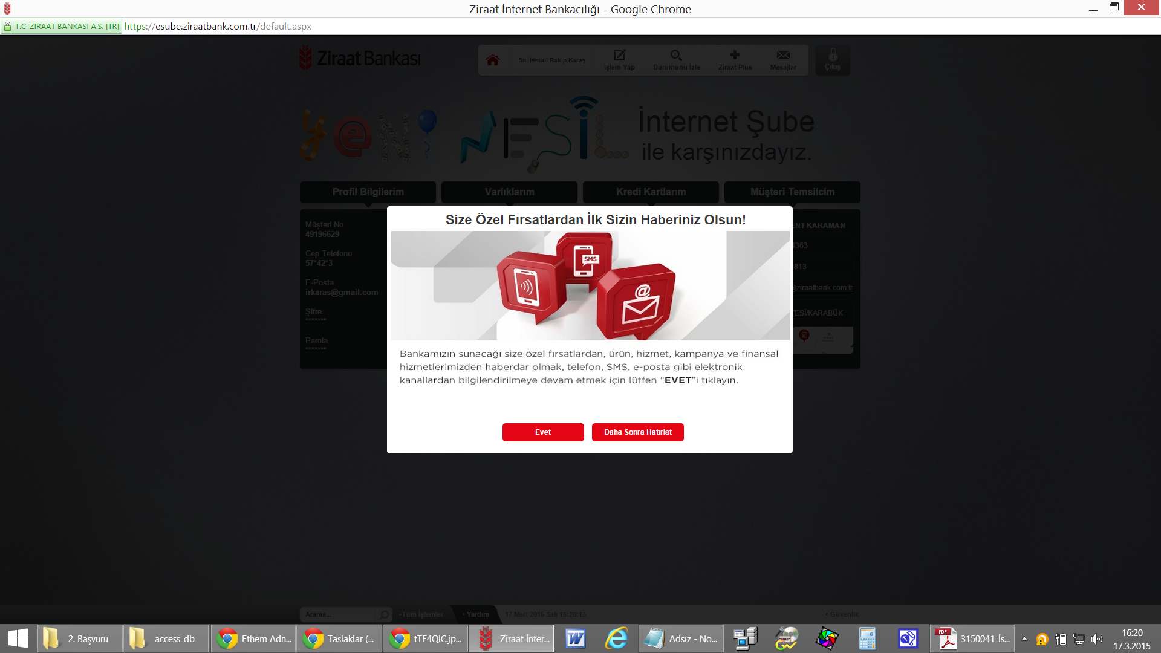Open the Kredi Kartlarım tab
Screen dimensions: 1161x653
pos(651,192)
